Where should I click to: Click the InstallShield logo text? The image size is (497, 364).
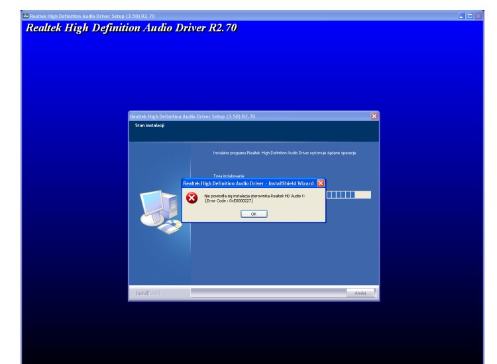pos(148,293)
